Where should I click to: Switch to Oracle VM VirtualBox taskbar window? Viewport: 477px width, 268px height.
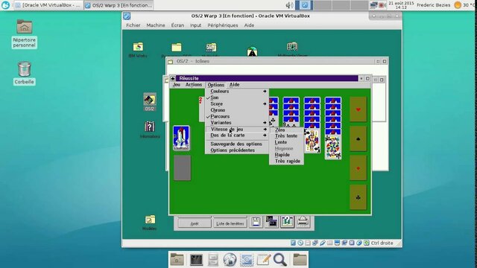pyautogui.click(x=48, y=5)
